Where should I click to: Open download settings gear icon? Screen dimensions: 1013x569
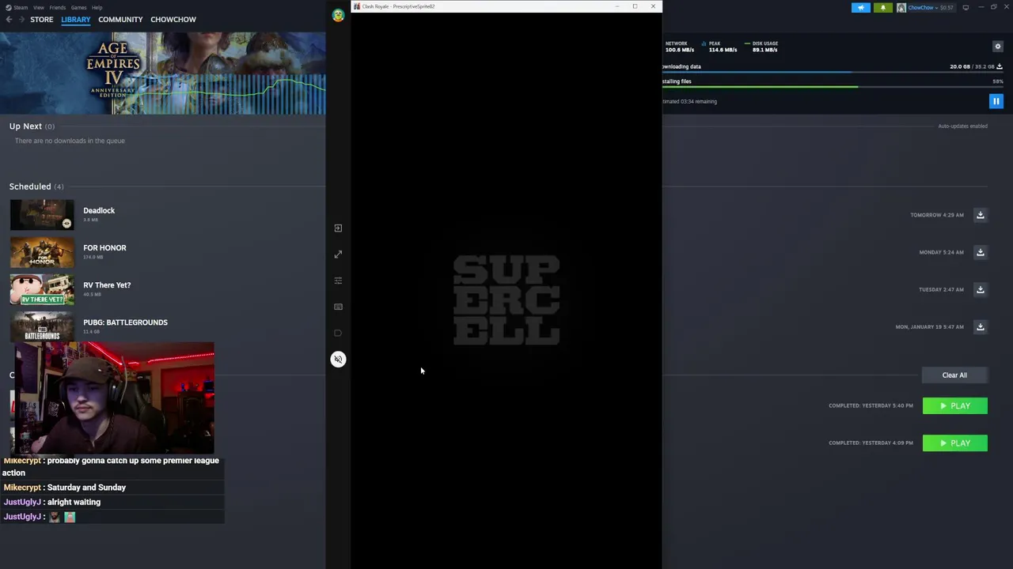click(x=997, y=47)
